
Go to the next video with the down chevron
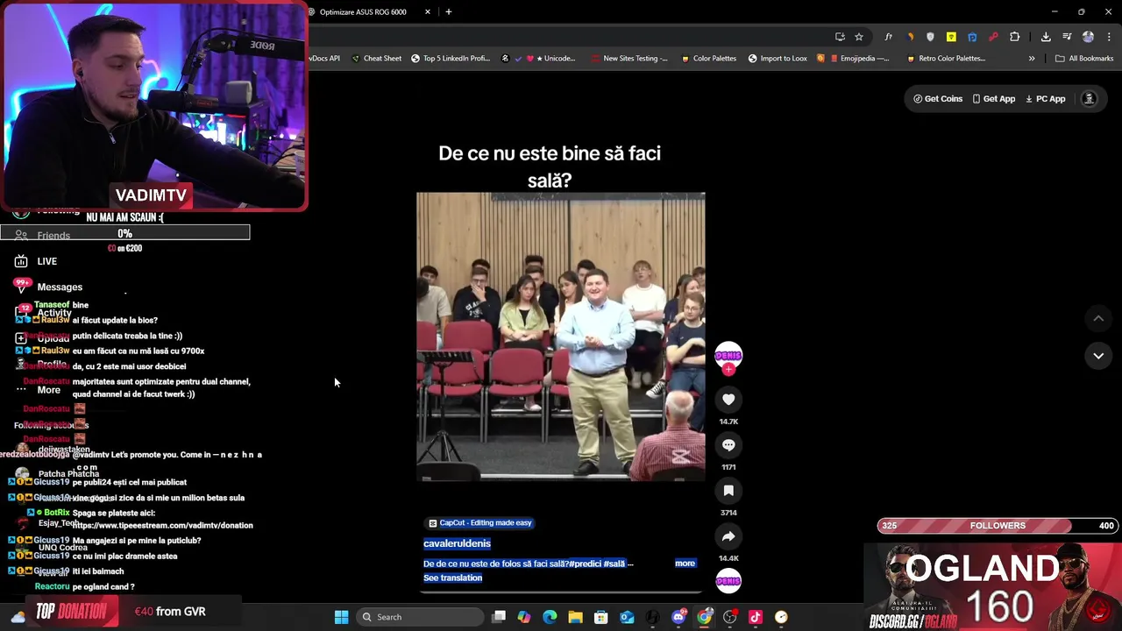point(1098,356)
